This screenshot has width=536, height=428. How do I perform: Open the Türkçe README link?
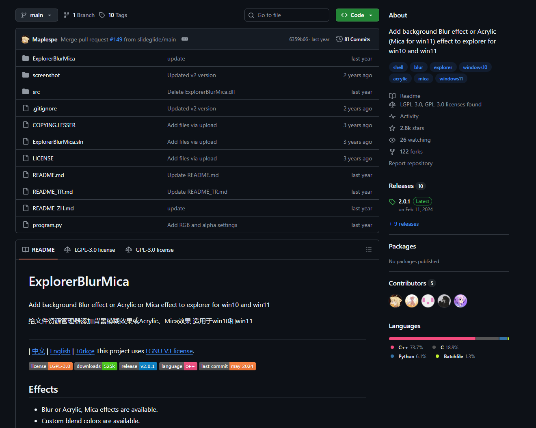point(85,351)
